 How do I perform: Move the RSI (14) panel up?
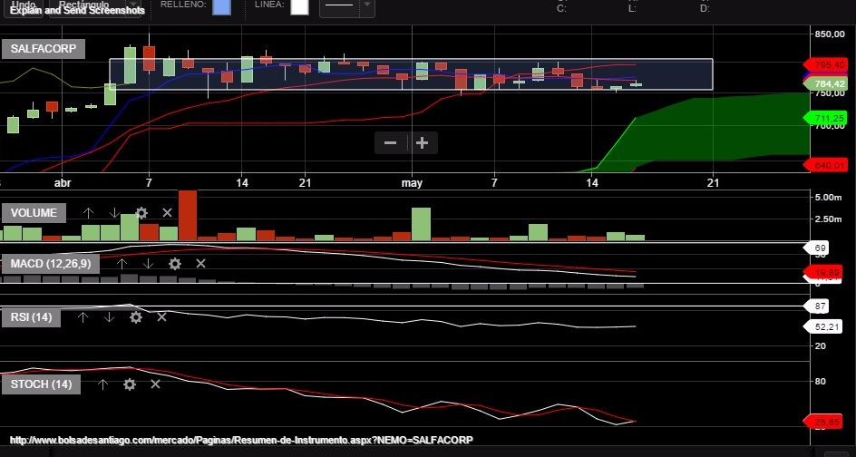click(83, 316)
